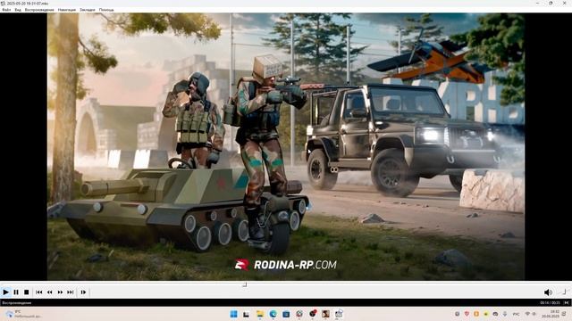This screenshot has width=572, height=321.
Task: Open the Воспроизведение menu
Action: [x=39, y=10]
